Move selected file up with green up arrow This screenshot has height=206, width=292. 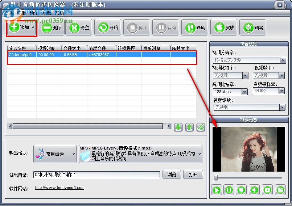point(189,127)
